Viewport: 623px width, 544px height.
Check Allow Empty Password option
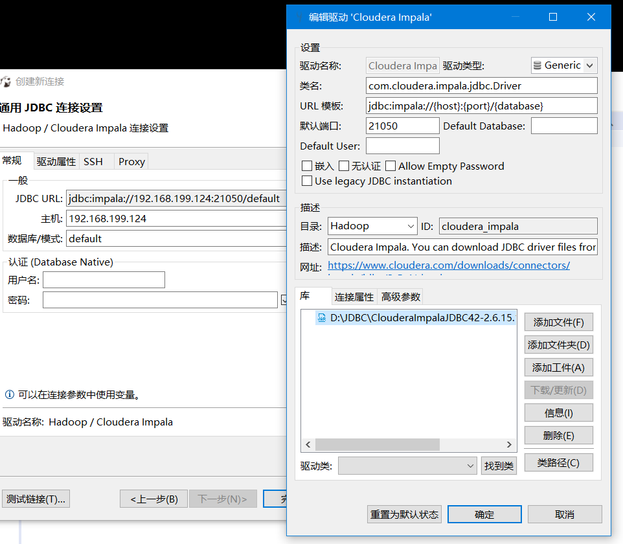click(x=391, y=166)
